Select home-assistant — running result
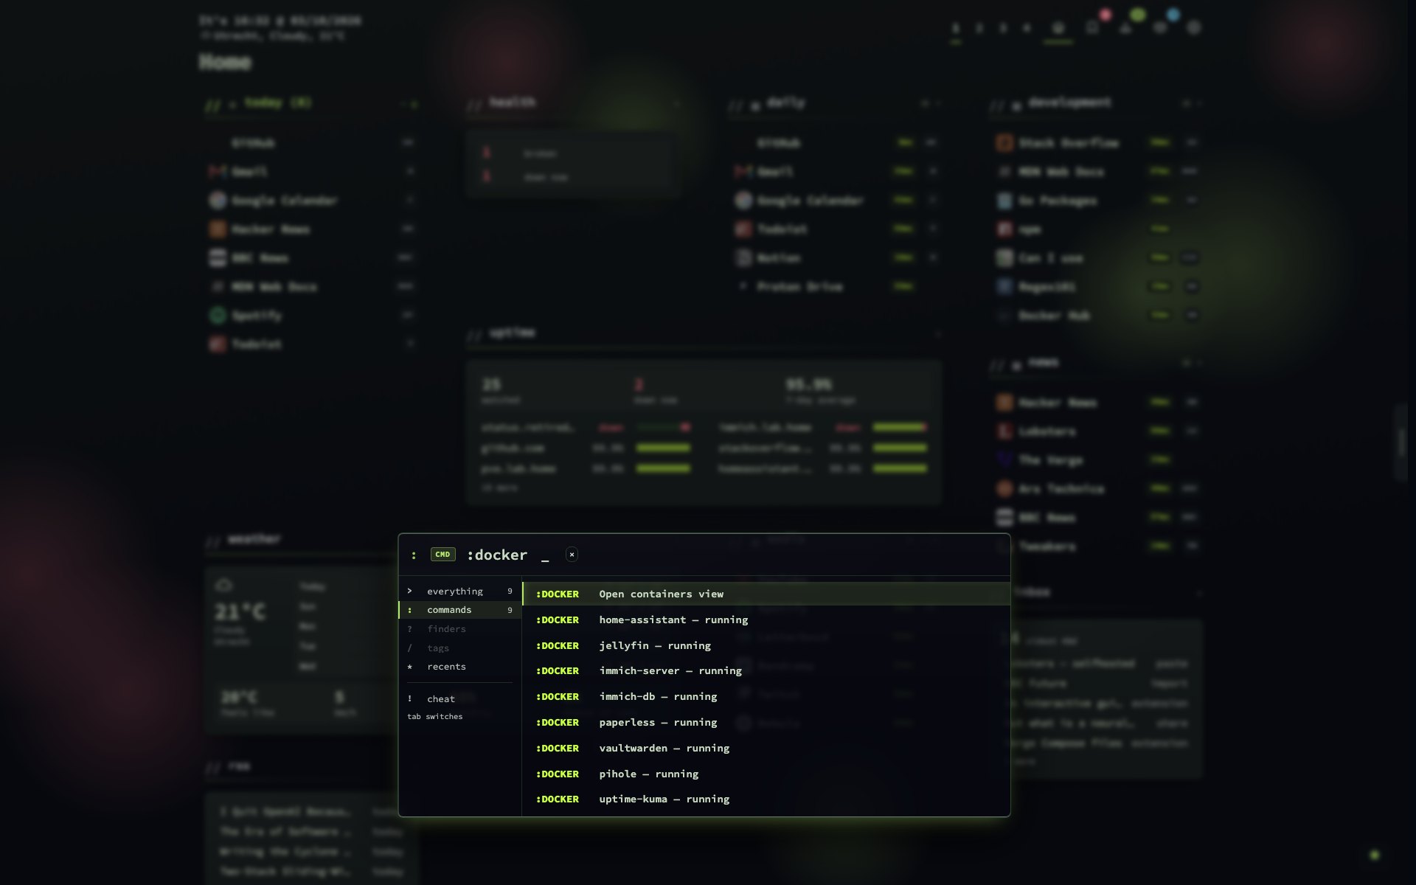 click(x=766, y=619)
